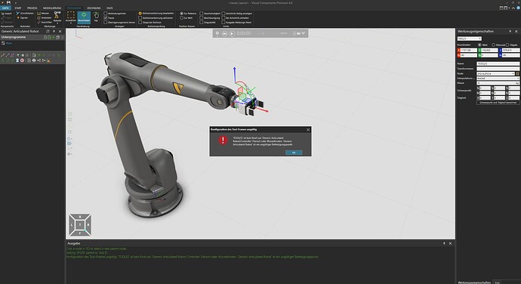Reset the simulation with the rewind button
521x284 pixels.
coord(224,33)
